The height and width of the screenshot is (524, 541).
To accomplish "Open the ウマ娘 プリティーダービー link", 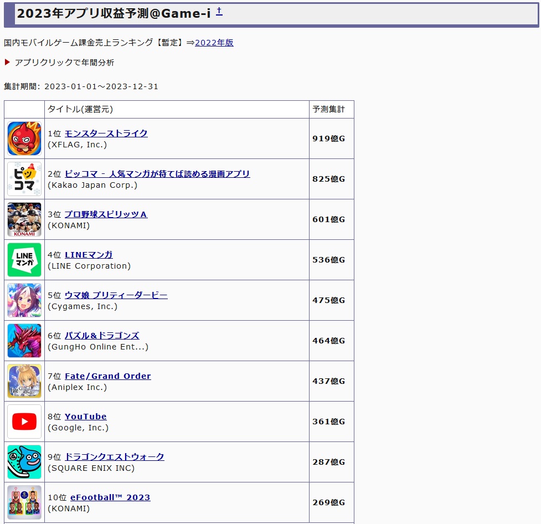I will 116,295.
